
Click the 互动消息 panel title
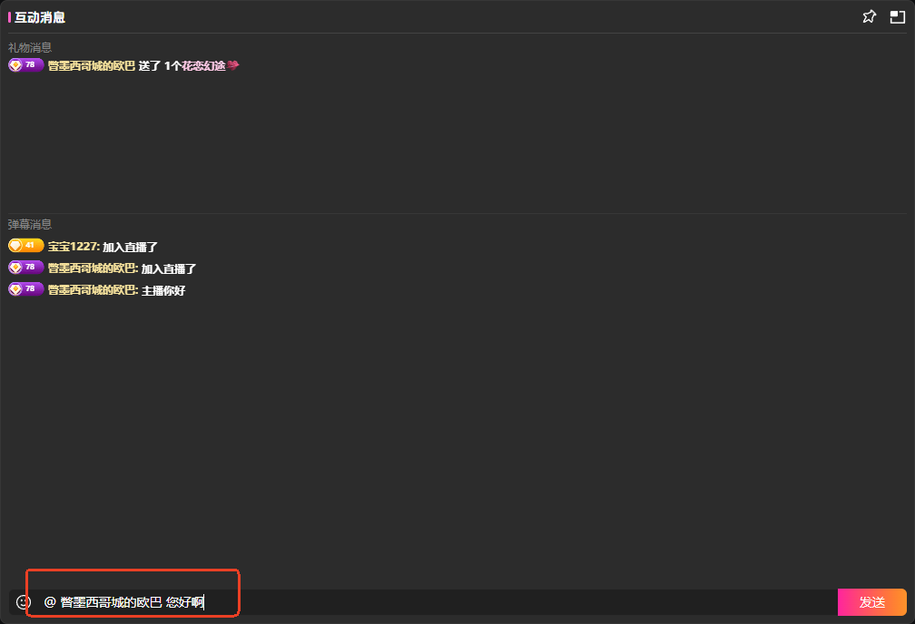tap(40, 17)
